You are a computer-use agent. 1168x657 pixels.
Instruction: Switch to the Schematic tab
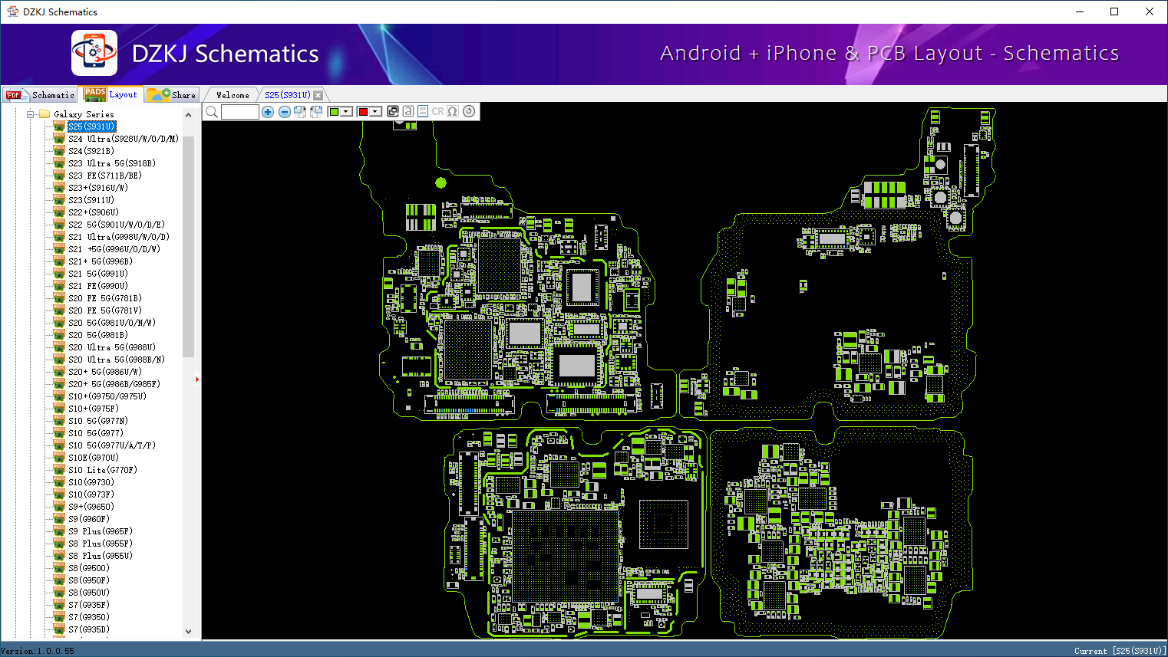[x=41, y=95]
